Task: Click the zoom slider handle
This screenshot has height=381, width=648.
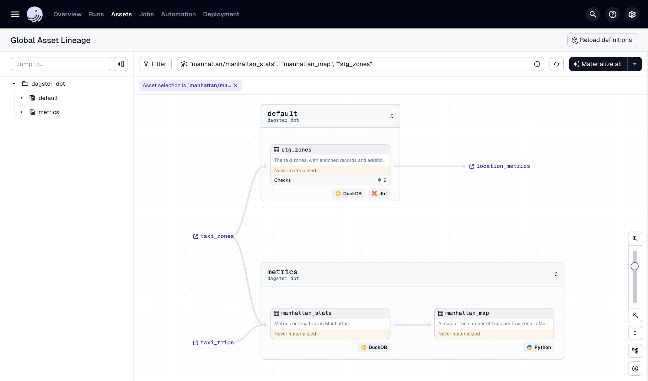Action: click(634, 266)
